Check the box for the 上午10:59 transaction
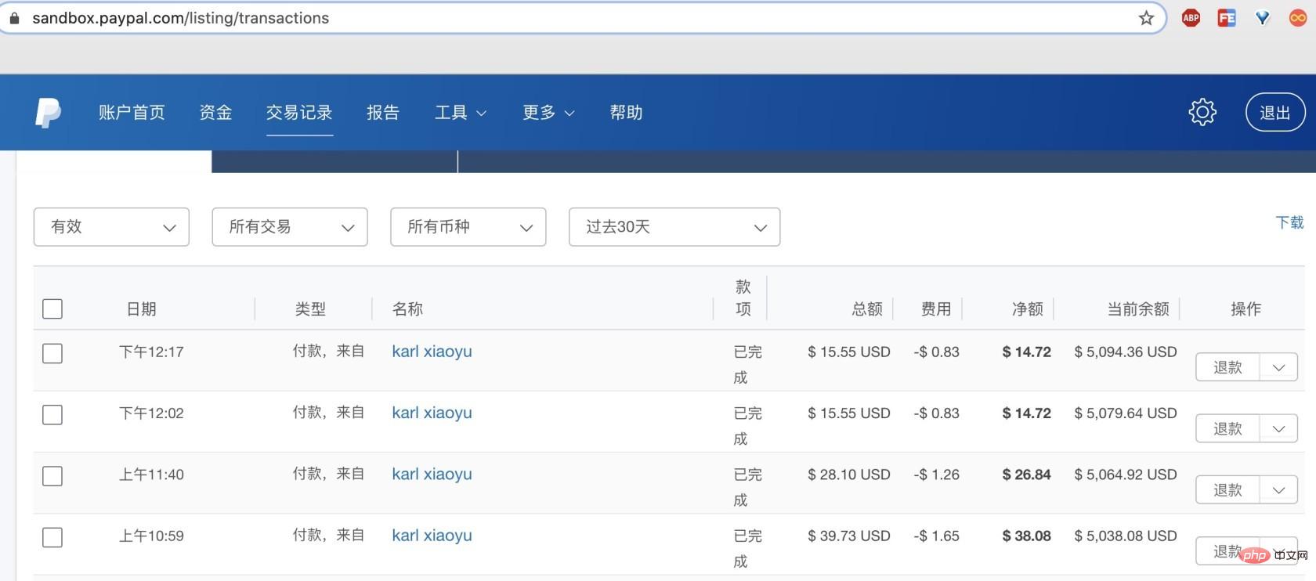The image size is (1316, 581). [52, 537]
